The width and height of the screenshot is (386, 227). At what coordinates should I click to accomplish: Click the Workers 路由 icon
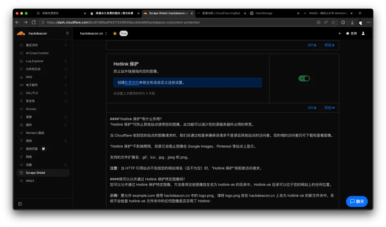tap(21, 133)
